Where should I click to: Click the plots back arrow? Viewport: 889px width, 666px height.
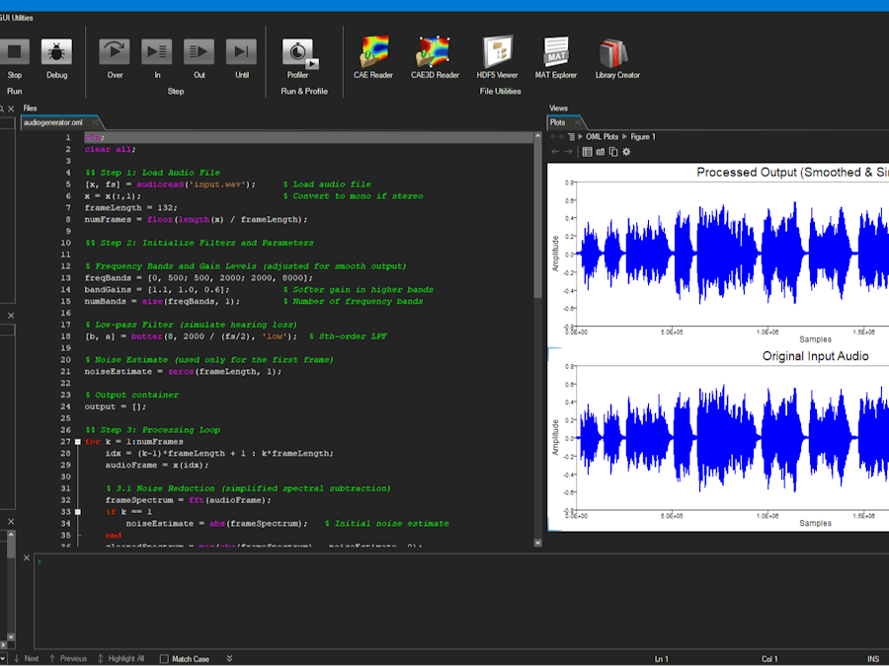point(555,152)
